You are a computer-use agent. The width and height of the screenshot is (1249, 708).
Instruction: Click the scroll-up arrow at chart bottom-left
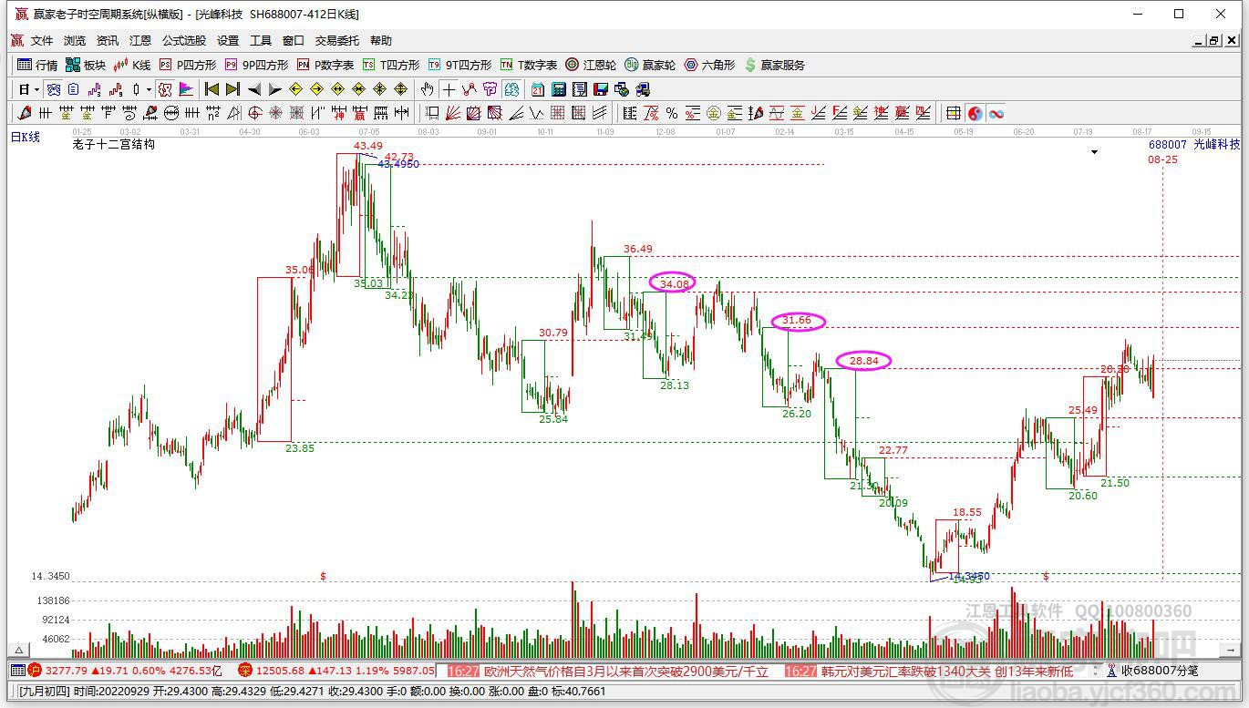coord(17,651)
